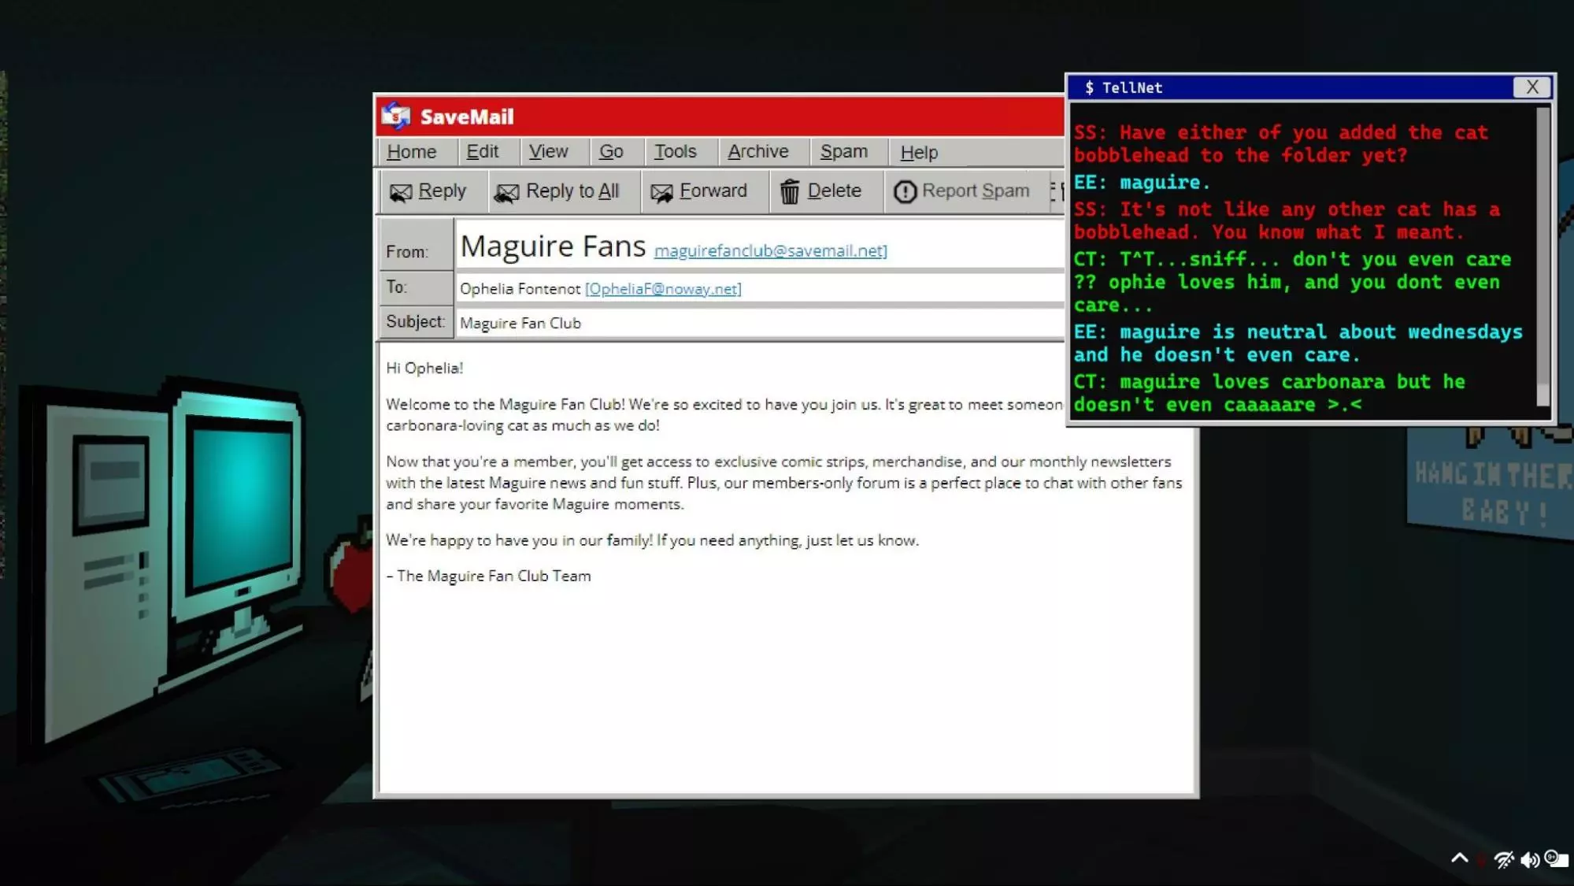The image size is (1574, 886).
Task: Click the Forward envelope icon
Action: pyautogui.click(x=661, y=192)
